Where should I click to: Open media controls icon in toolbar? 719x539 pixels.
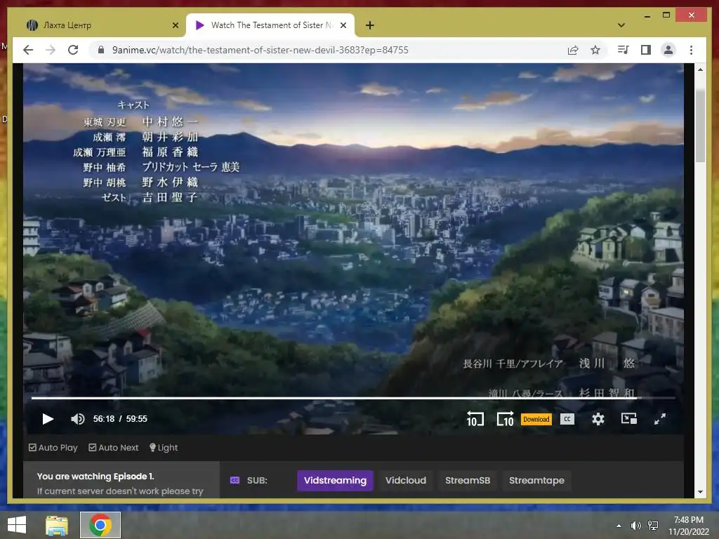(x=624, y=50)
